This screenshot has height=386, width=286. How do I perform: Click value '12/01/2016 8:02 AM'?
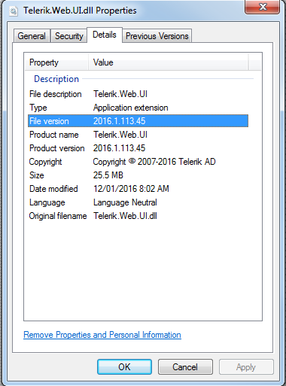coord(131,189)
